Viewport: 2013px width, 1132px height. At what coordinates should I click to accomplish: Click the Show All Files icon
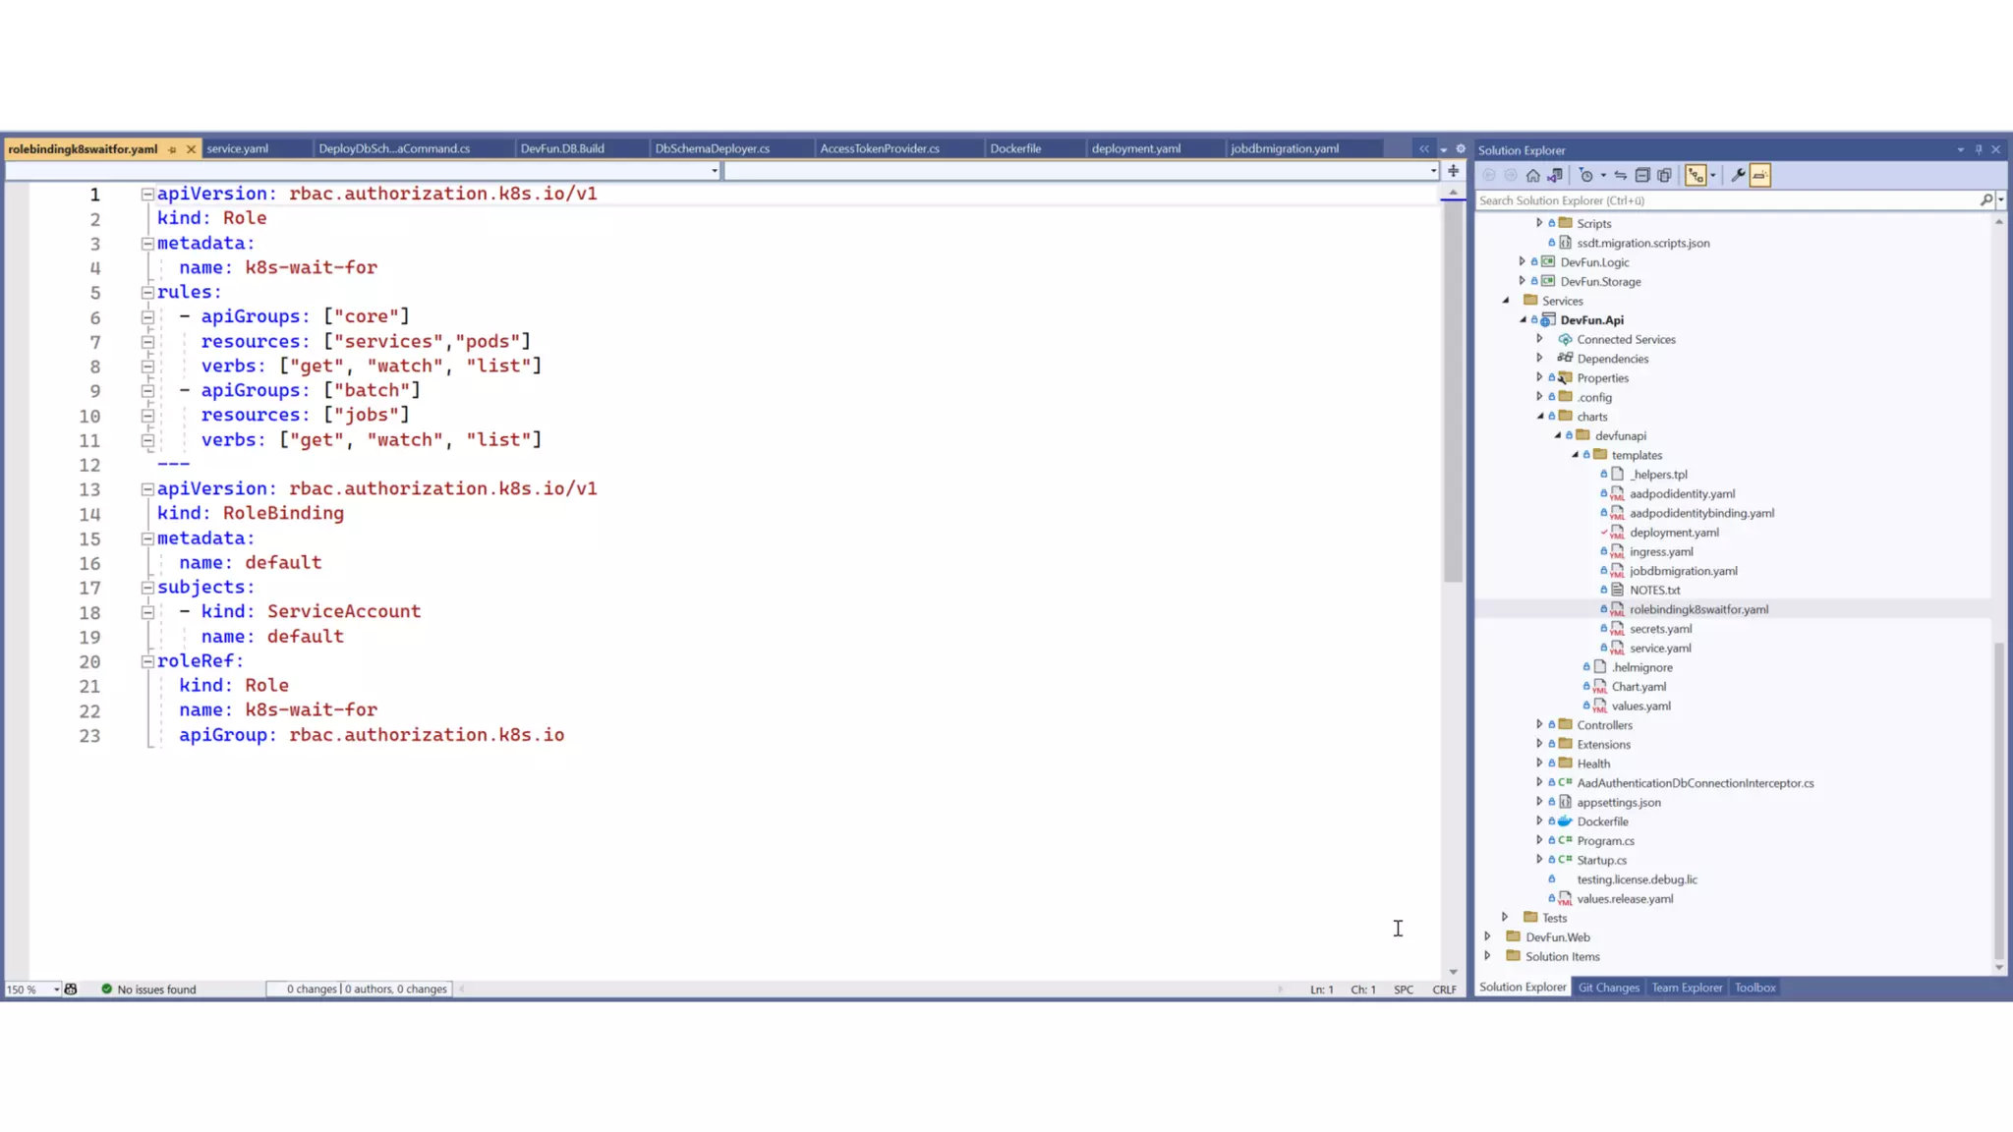[1664, 176]
